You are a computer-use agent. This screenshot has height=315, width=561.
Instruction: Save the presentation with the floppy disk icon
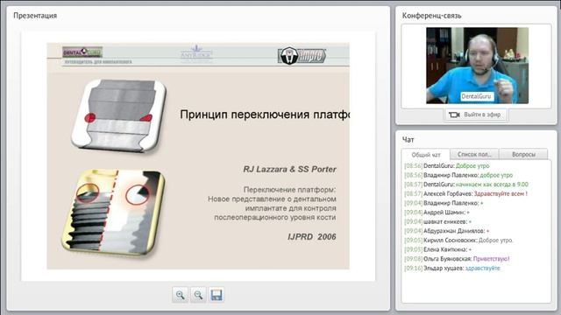pos(217,295)
